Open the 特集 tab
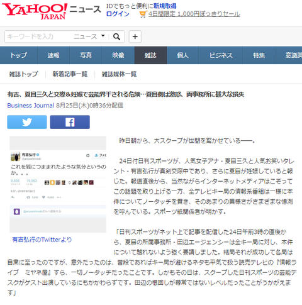This screenshot has height=305, width=302. [x=259, y=55]
